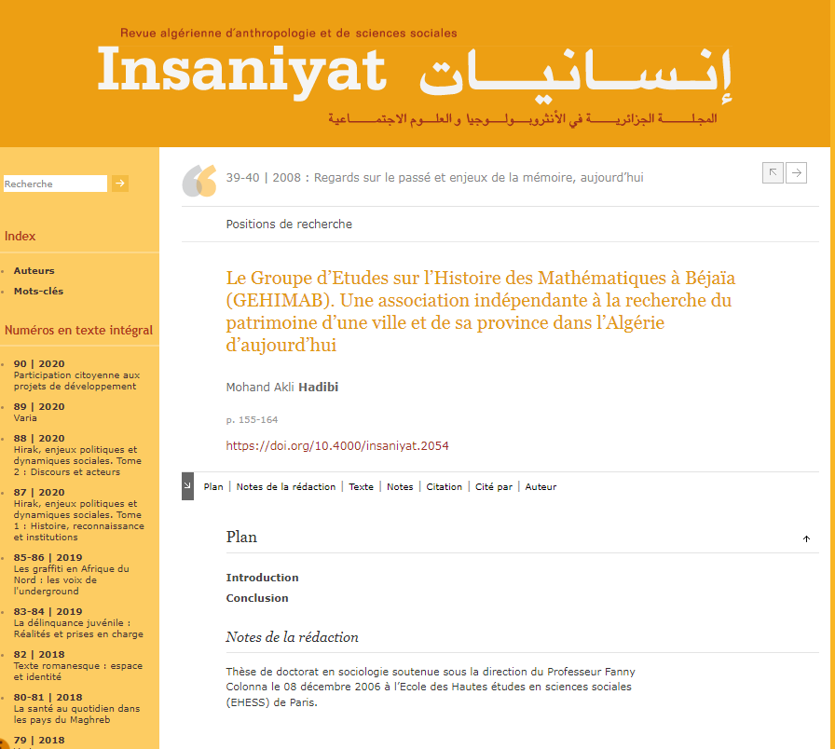The image size is (835, 749).
Task: Open the Auteur tab
Action: click(541, 486)
